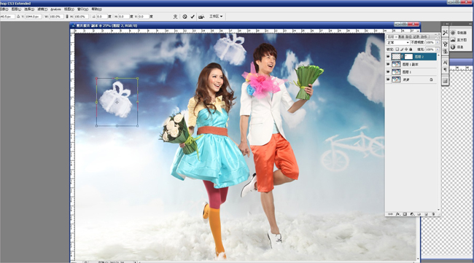Viewport: 474px width, 263px height.
Task: Delete layer using the trash icon
Action: [x=433, y=214]
